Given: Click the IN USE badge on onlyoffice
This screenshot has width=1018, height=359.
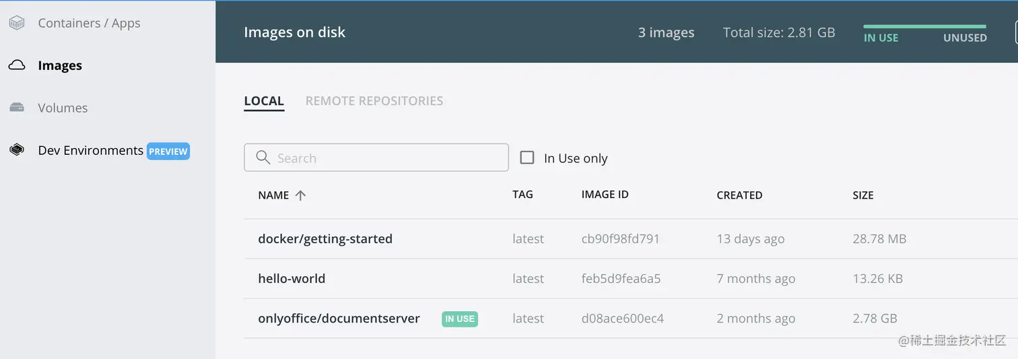Looking at the screenshot, I should coord(460,319).
